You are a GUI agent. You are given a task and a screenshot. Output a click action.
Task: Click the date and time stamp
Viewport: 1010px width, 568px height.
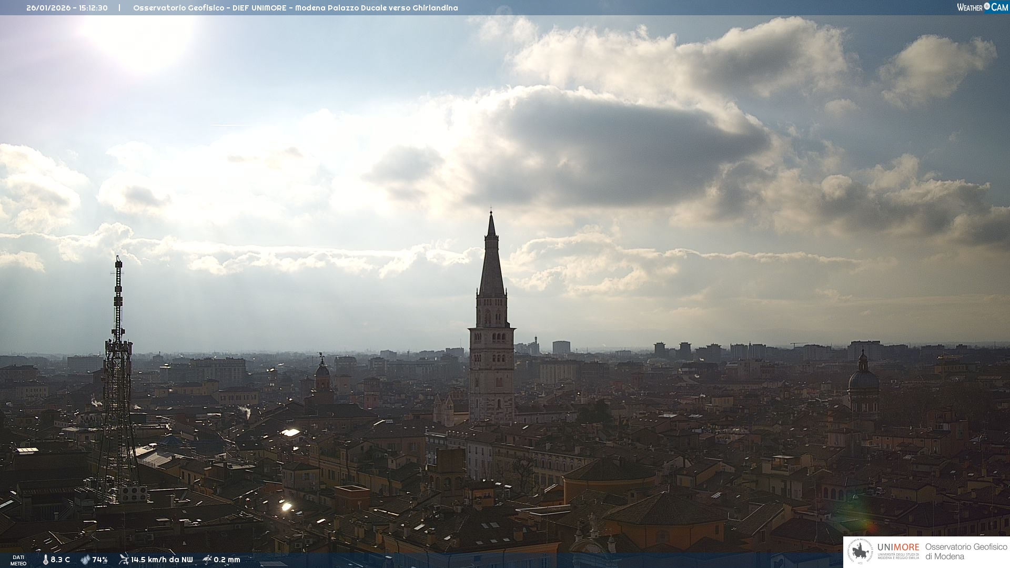click(67, 8)
